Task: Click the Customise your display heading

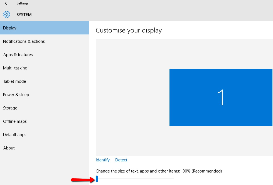Action: tap(129, 30)
